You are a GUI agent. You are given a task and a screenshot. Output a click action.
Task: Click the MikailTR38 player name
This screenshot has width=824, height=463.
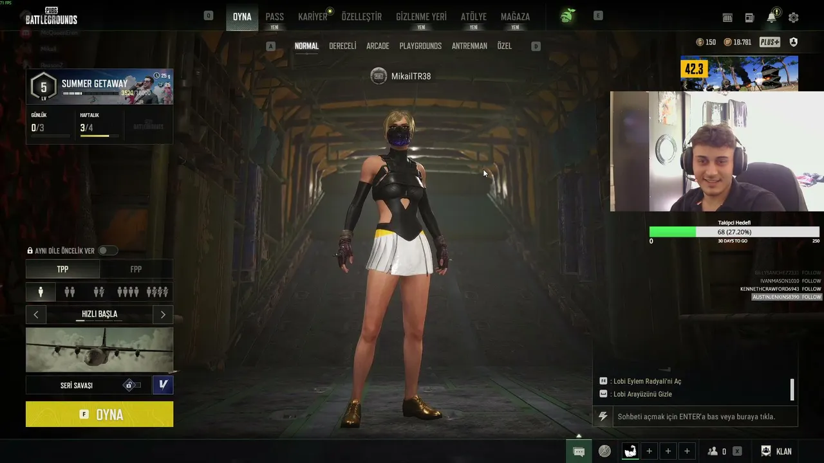(x=411, y=76)
